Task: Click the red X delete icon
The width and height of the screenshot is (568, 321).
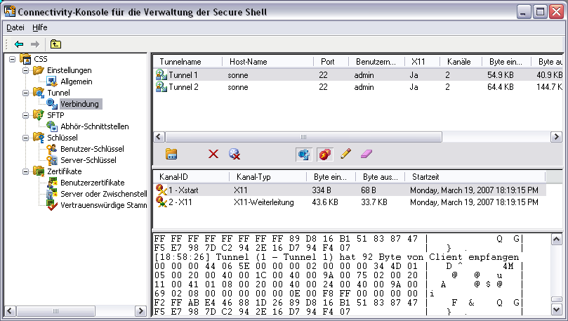Action: pyautogui.click(x=213, y=154)
